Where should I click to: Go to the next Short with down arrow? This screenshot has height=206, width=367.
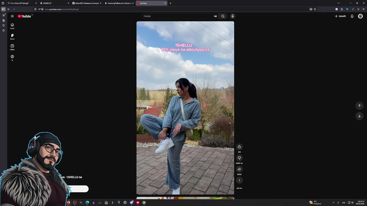pyautogui.click(x=359, y=116)
